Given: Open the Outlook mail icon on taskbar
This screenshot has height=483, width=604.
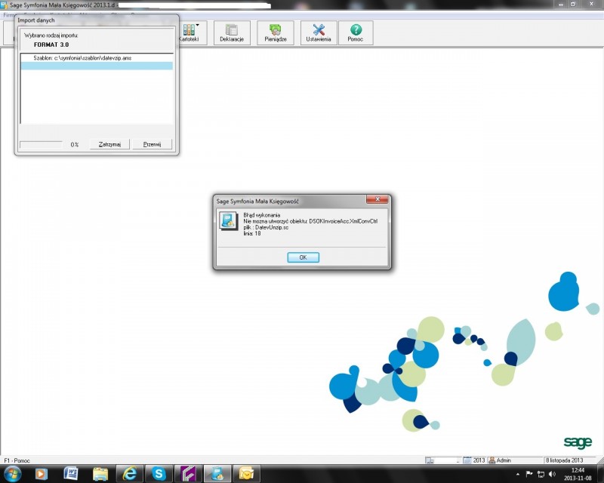Looking at the screenshot, I should click(x=247, y=474).
